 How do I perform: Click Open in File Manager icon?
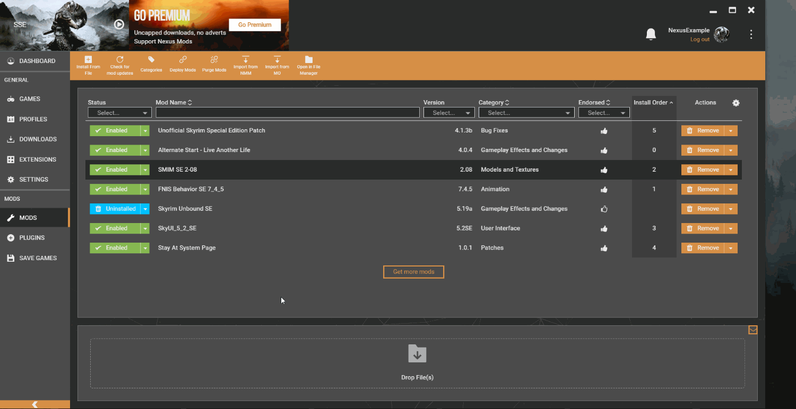309,60
